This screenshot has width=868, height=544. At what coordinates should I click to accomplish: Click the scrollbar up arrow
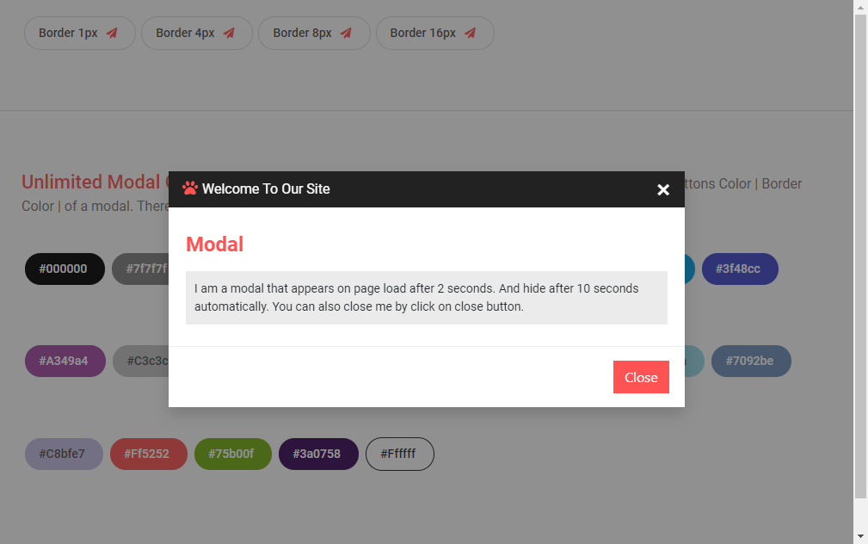click(861, 7)
